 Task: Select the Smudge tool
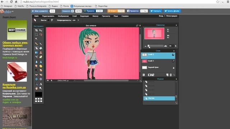pyautogui.click(x=36, y=66)
